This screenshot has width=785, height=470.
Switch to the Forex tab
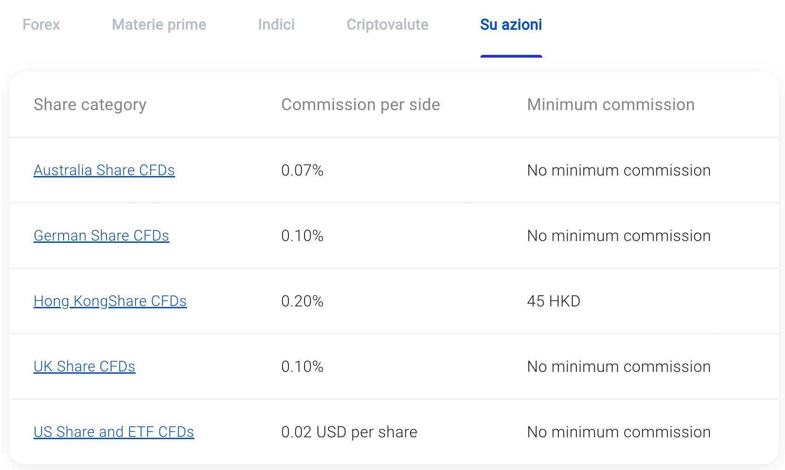[x=41, y=25]
